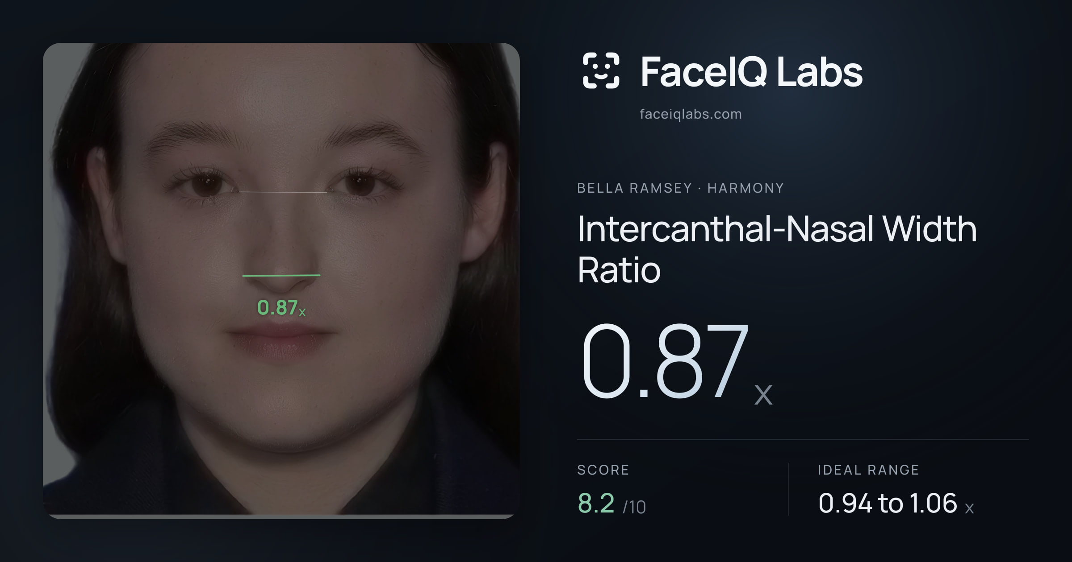Click the Intercanthal-Nasal Width Ratio heading
The width and height of the screenshot is (1072, 562).
click(777, 249)
